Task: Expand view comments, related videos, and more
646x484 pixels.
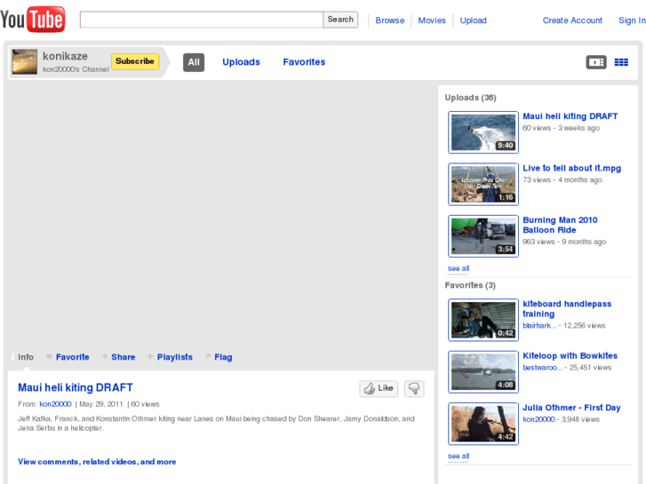Action: coord(97,462)
